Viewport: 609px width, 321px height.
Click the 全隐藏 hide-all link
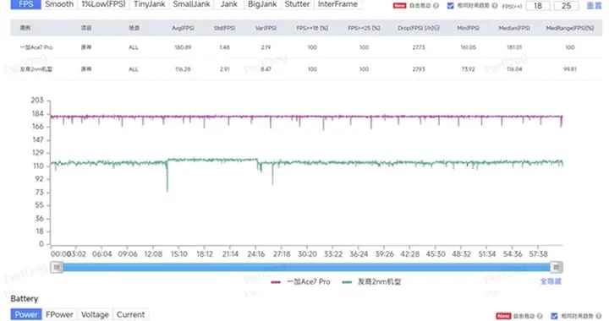tap(551, 281)
